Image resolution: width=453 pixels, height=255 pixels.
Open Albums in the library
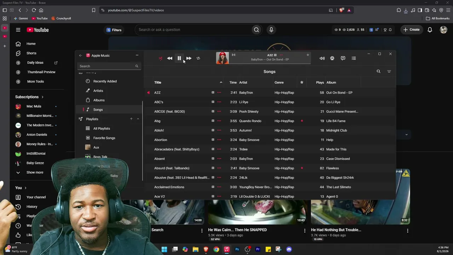(x=99, y=100)
